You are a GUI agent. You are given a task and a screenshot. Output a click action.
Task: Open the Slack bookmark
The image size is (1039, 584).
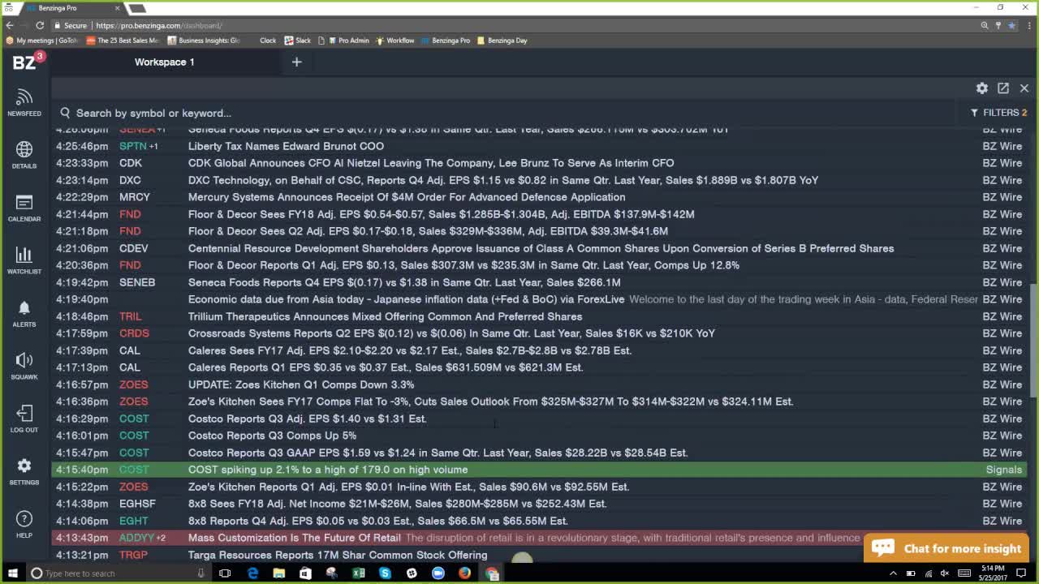tap(298, 41)
